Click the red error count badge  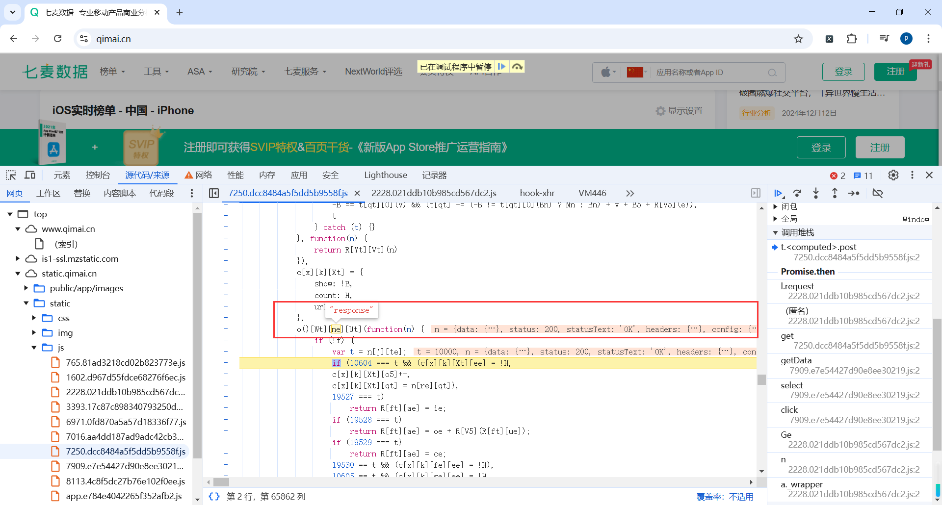[837, 176]
